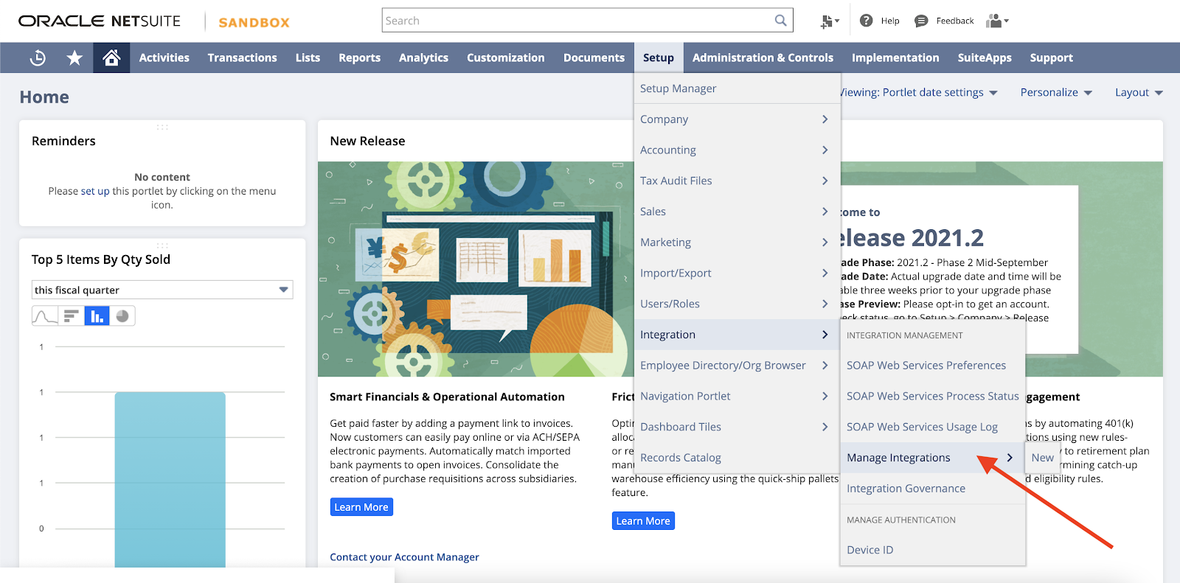Open the Shortcuts star icon
1180x583 pixels.
[74, 57]
